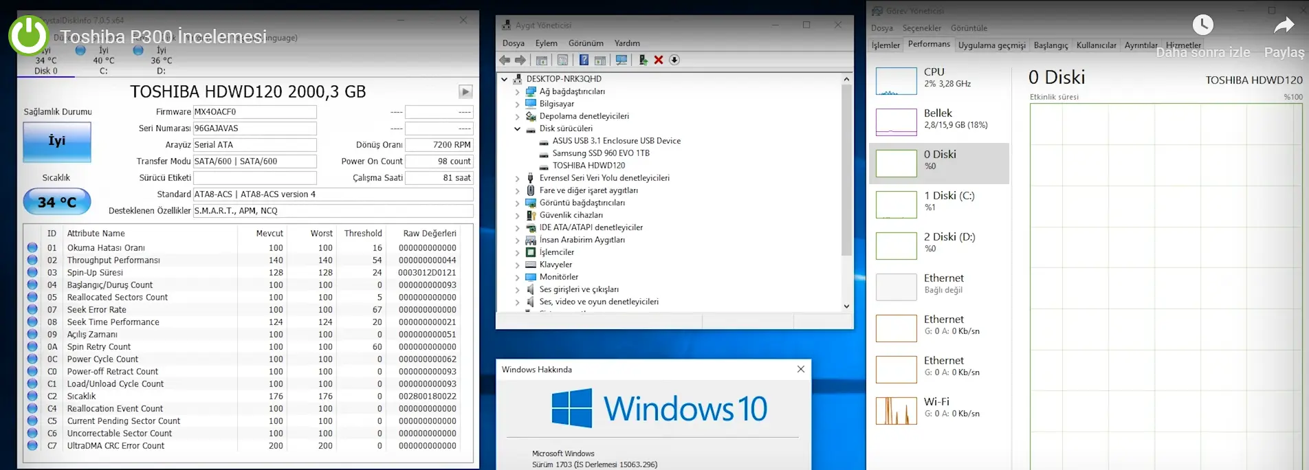Select the 36 °C drive D: entry
Viewport: 1309px width, 470px height.
161,60
